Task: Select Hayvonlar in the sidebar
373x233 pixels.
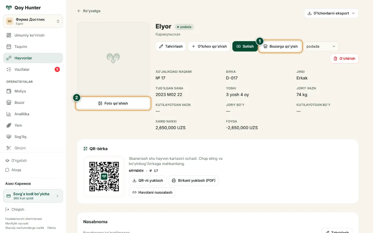Action: [x=33, y=58]
